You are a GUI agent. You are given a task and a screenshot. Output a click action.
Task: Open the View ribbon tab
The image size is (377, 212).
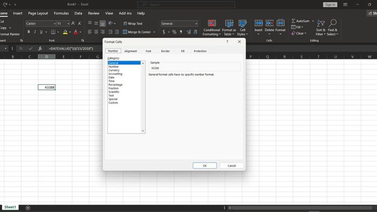click(109, 13)
